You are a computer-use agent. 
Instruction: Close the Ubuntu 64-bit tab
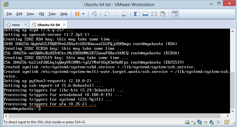(64, 25)
